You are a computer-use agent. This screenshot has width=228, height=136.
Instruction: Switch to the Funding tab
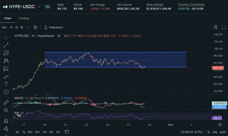tap(24, 18)
